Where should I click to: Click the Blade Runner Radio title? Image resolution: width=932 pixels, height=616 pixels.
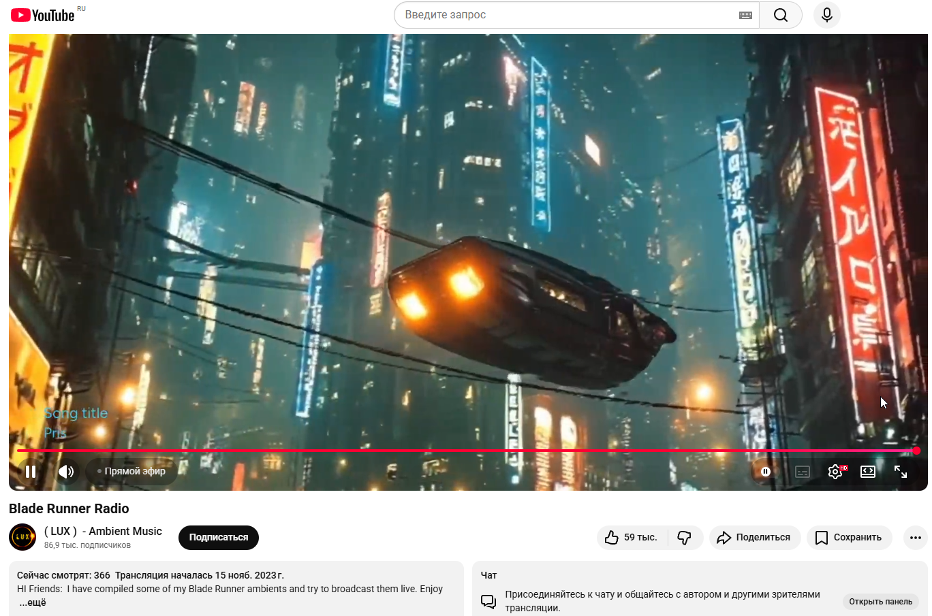(69, 508)
